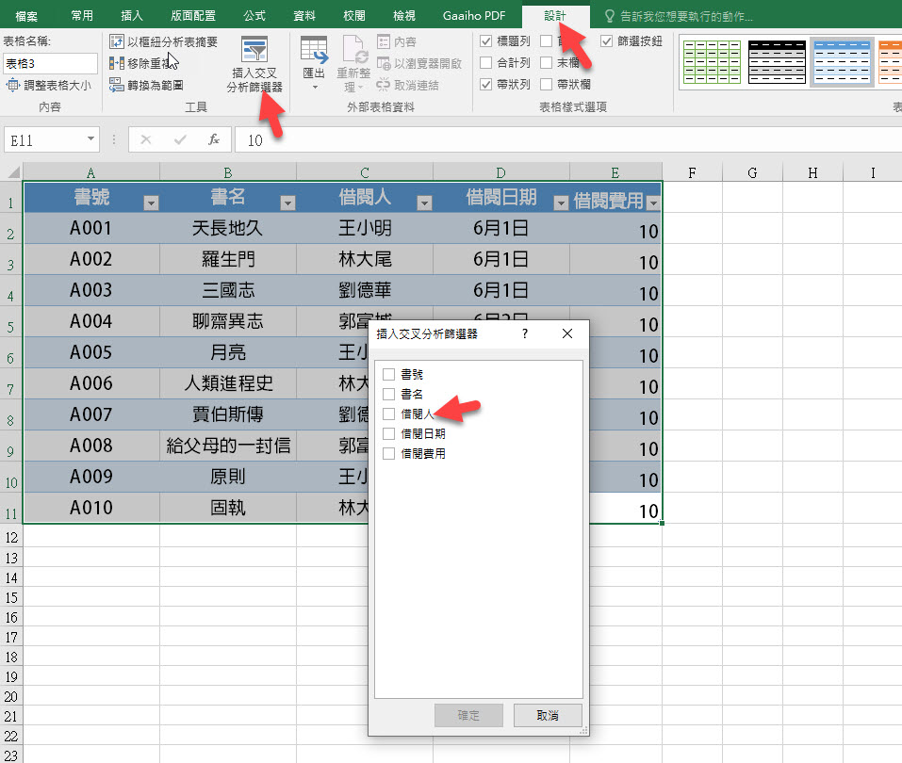Screen dimensions: 902x763
Task: Open the 書號 column filter dropdown
Action: [x=150, y=203]
